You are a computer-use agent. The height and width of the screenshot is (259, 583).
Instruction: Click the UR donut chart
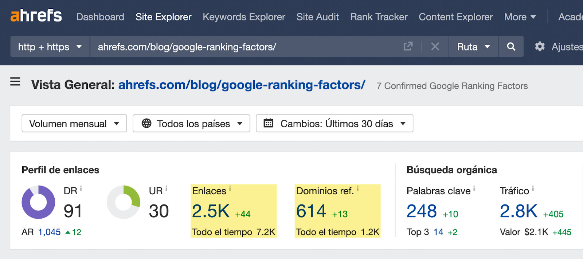(124, 202)
